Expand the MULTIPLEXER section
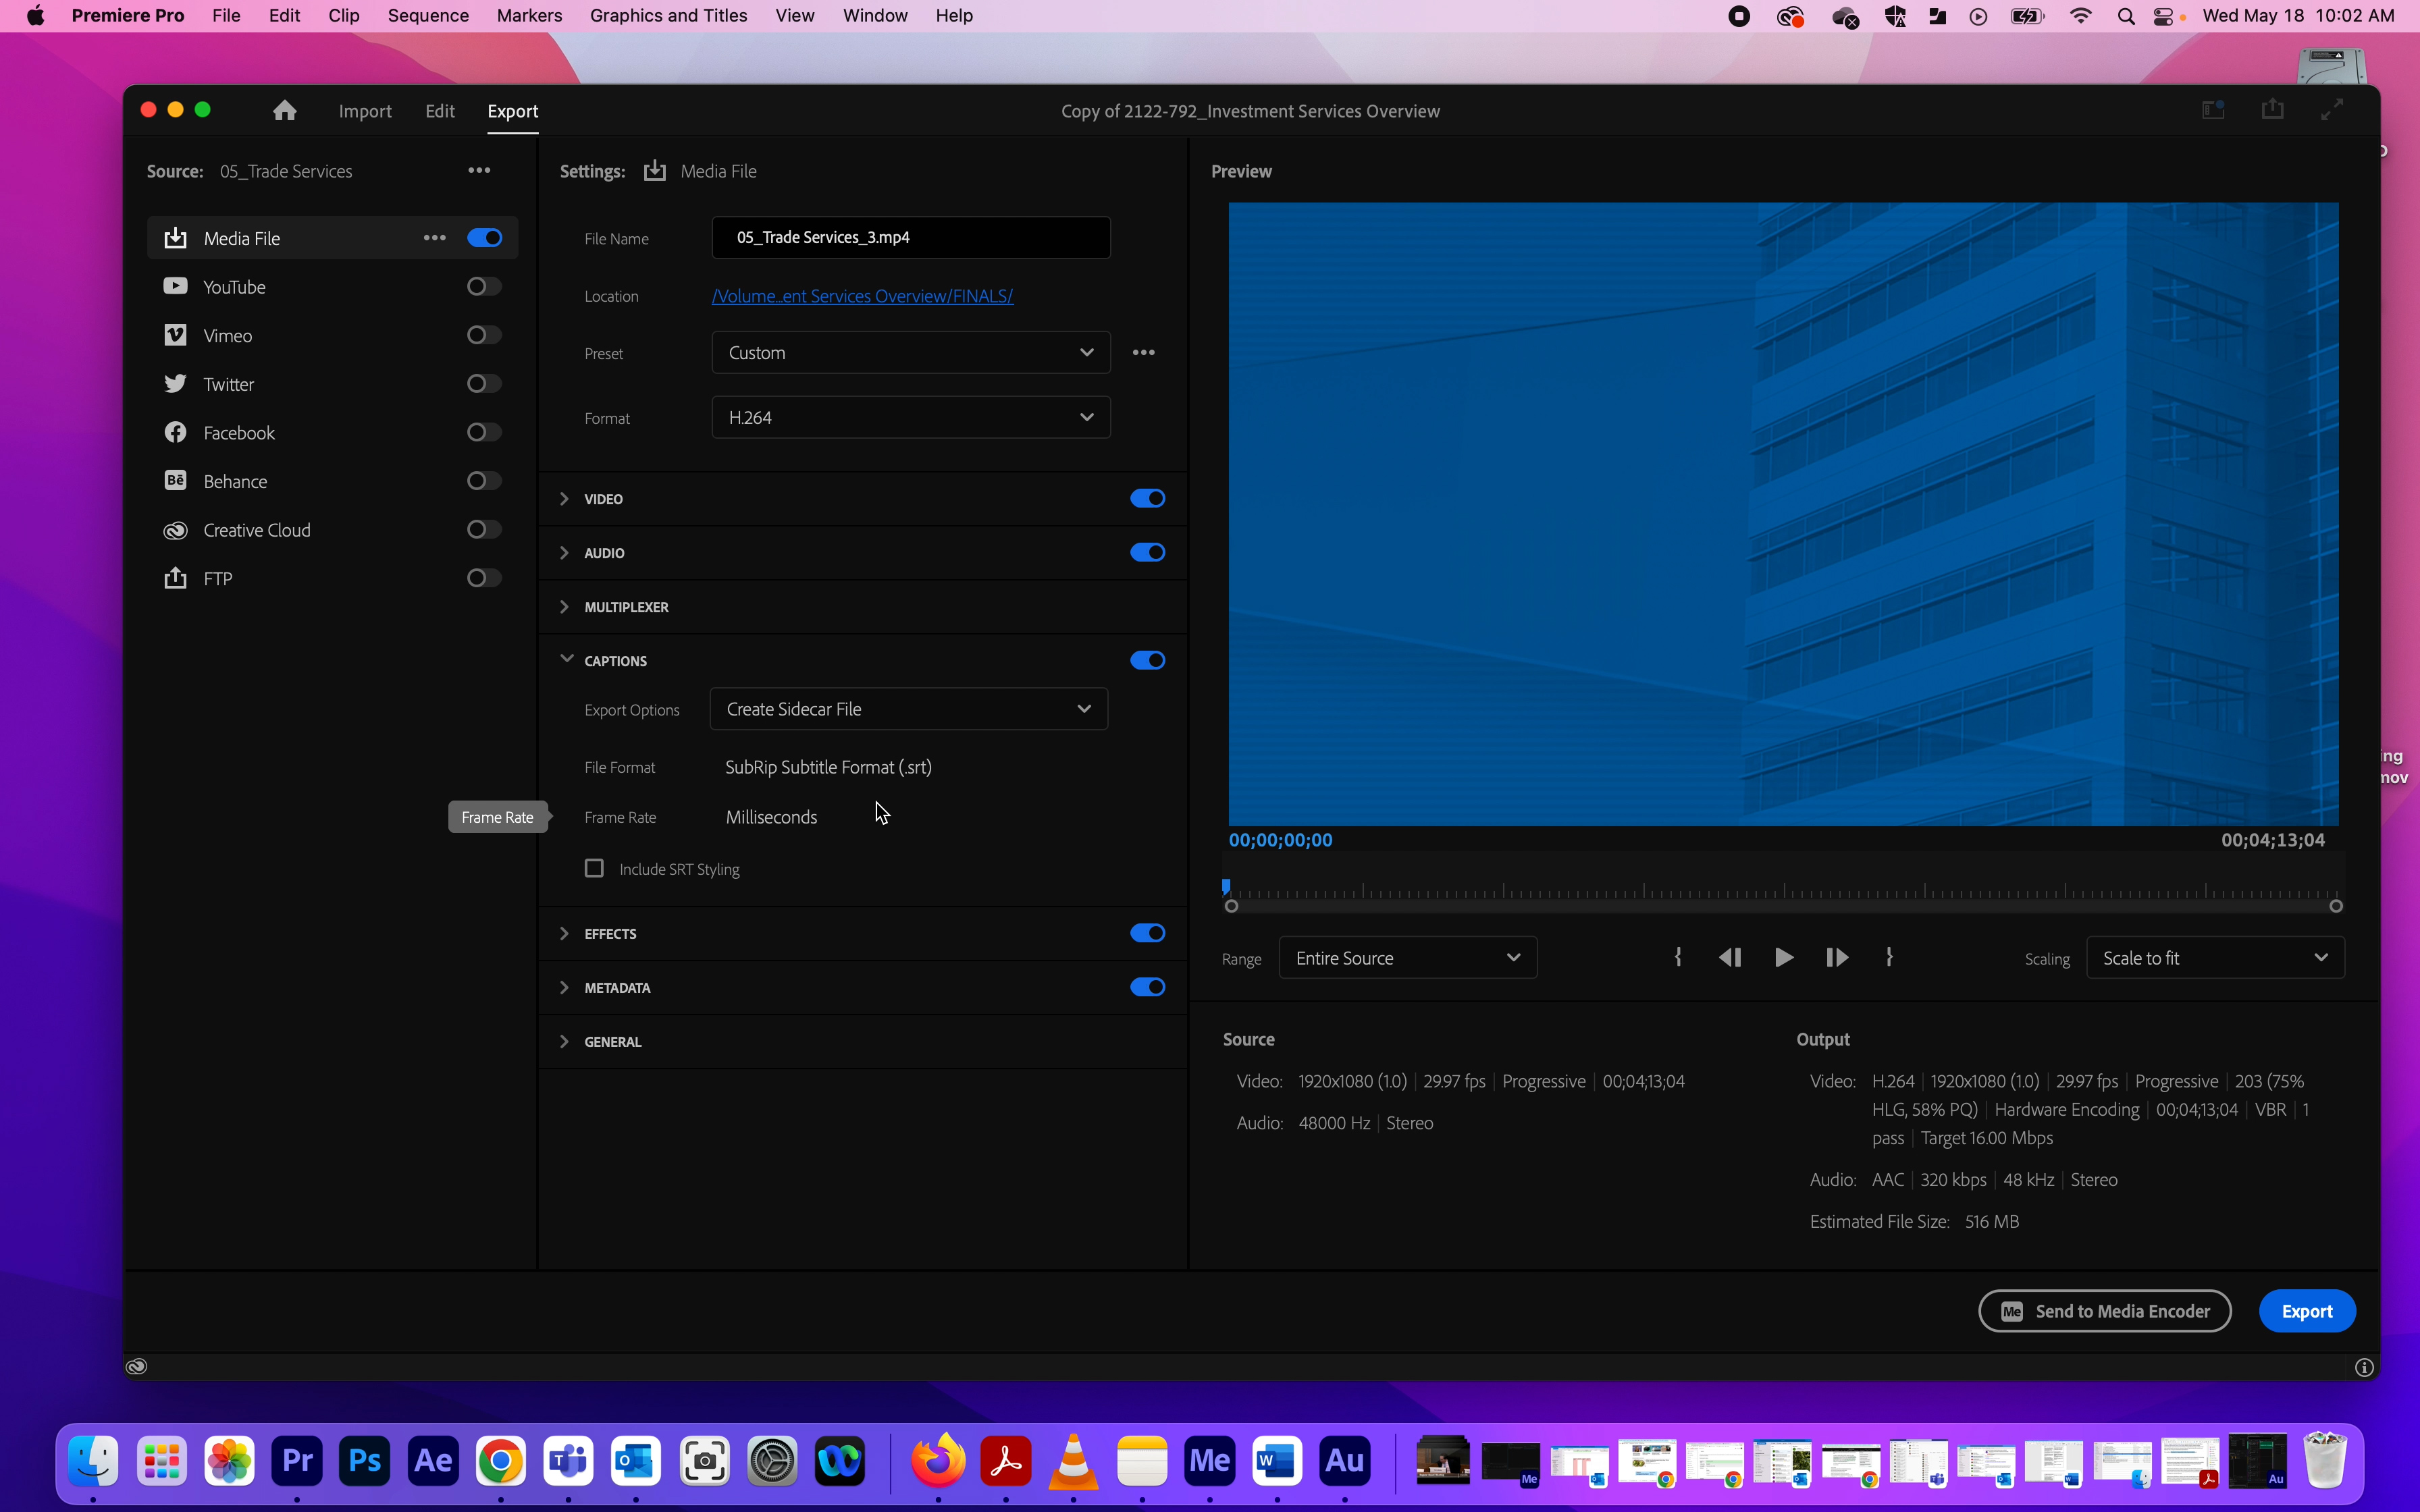Image resolution: width=2420 pixels, height=1512 pixels. click(x=565, y=606)
